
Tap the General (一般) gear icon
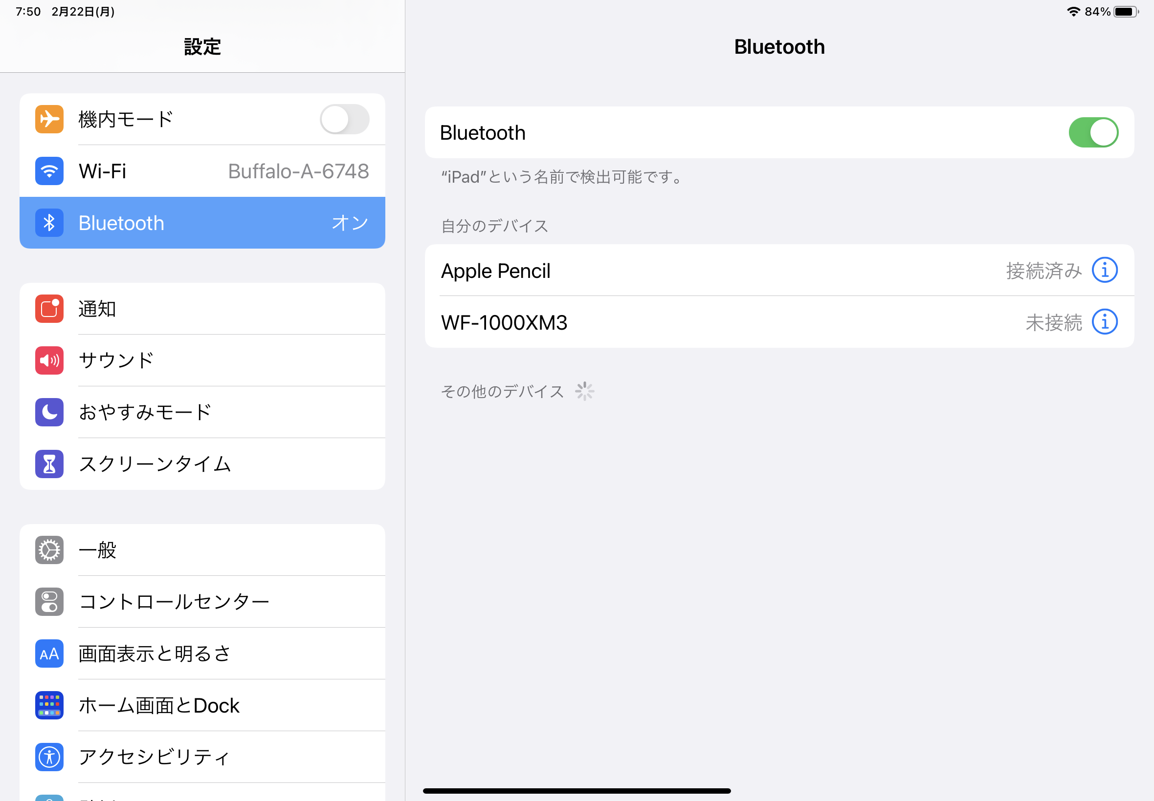pos(49,550)
